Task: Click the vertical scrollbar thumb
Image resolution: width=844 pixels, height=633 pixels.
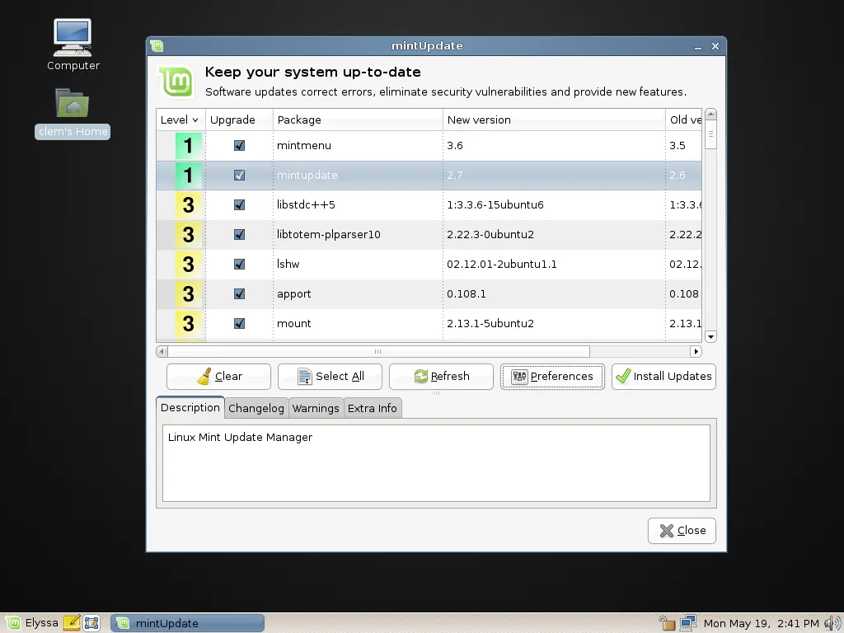Action: (710, 134)
